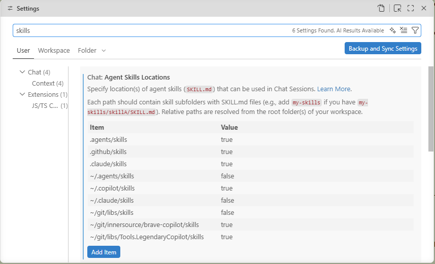Click the false value for ~/.agents/skills
Screen dimensions: 435x264
(227, 176)
